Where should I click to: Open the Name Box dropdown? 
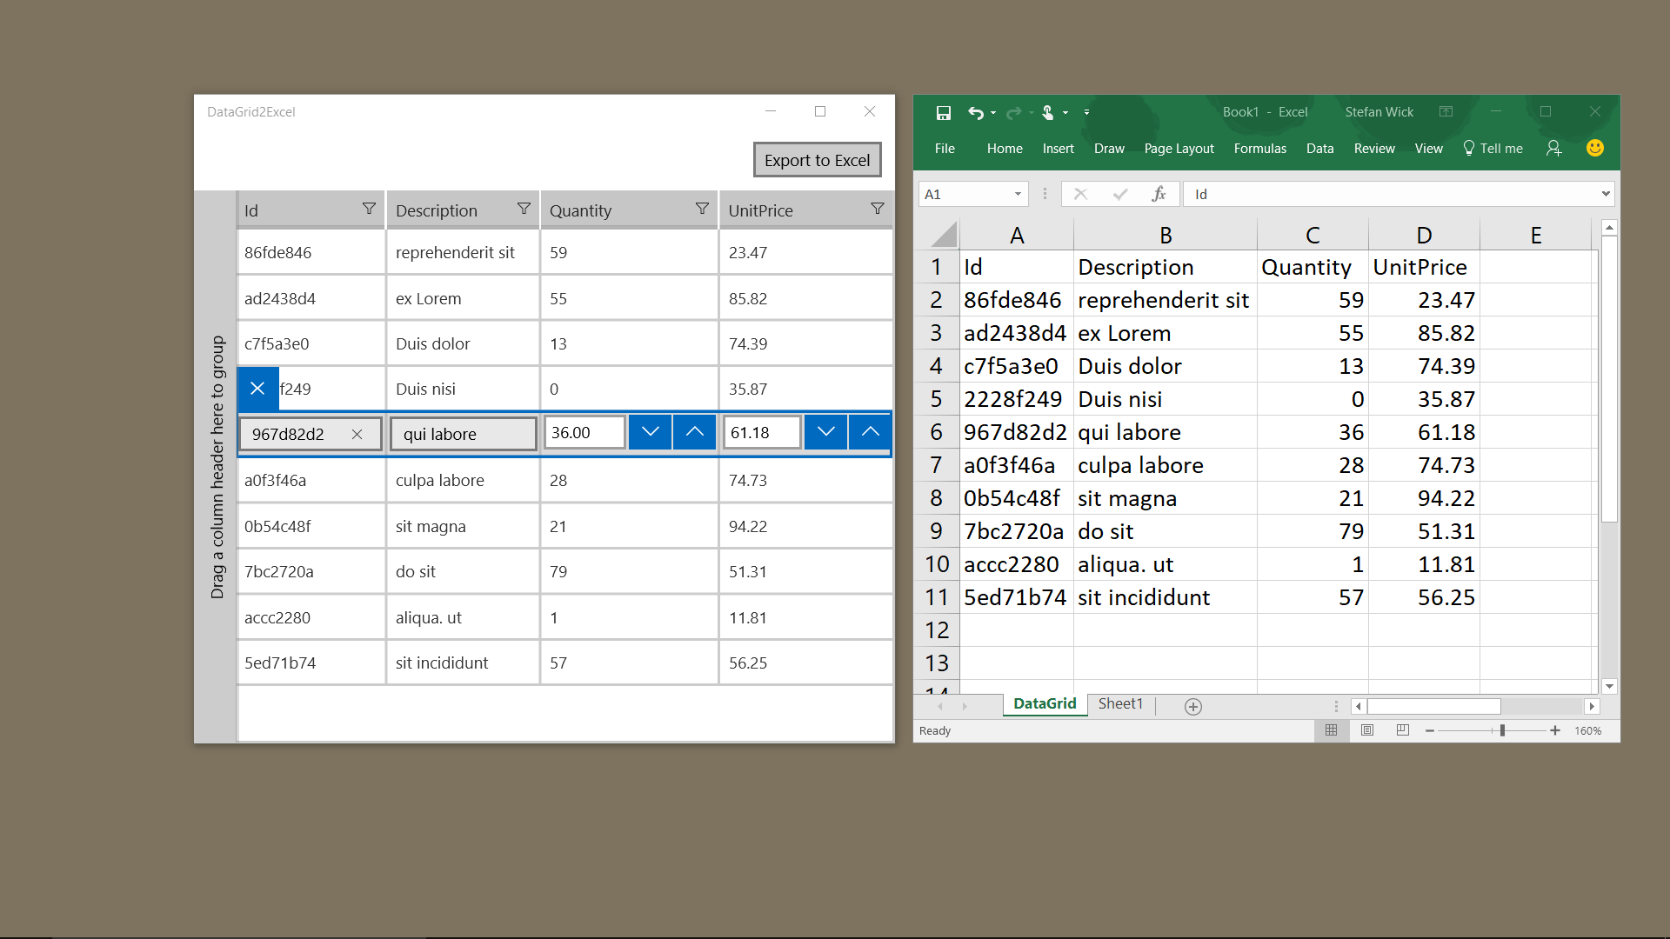pyautogui.click(x=1018, y=194)
